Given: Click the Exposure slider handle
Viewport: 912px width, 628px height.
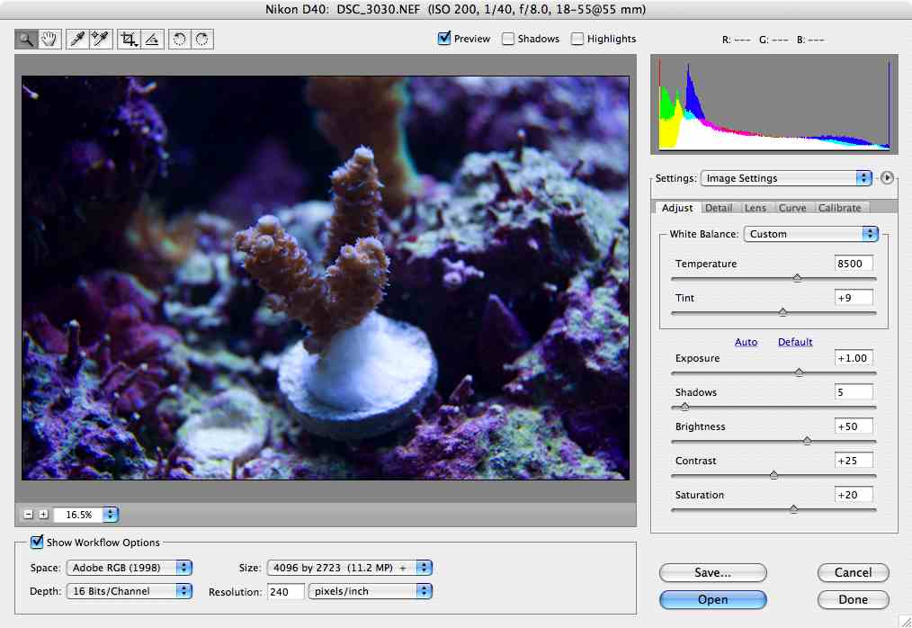Looking at the screenshot, I should coord(800,372).
